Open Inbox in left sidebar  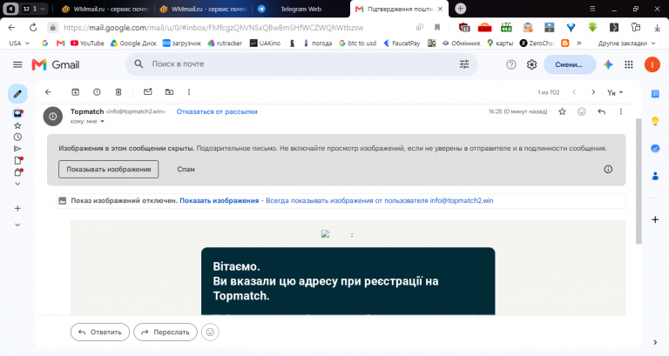[x=17, y=113]
